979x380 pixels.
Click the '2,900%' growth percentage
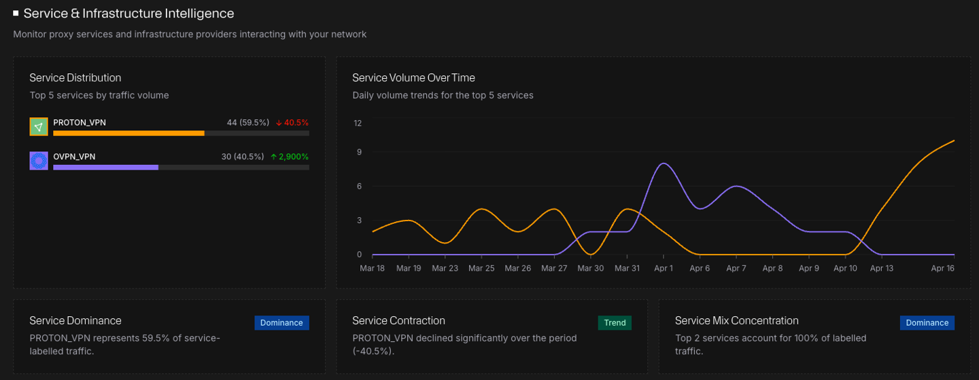(x=294, y=157)
